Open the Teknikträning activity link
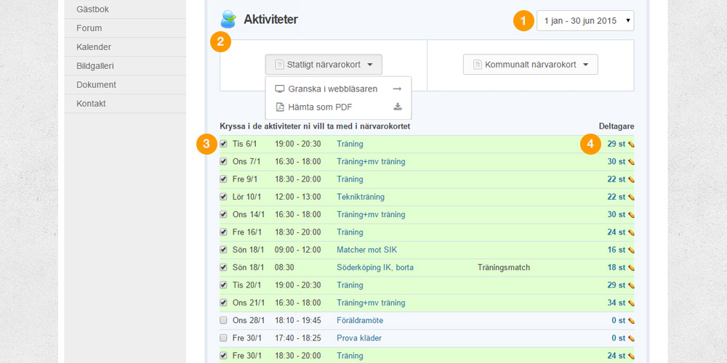Screen dimensions: 727x363 click(361, 197)
